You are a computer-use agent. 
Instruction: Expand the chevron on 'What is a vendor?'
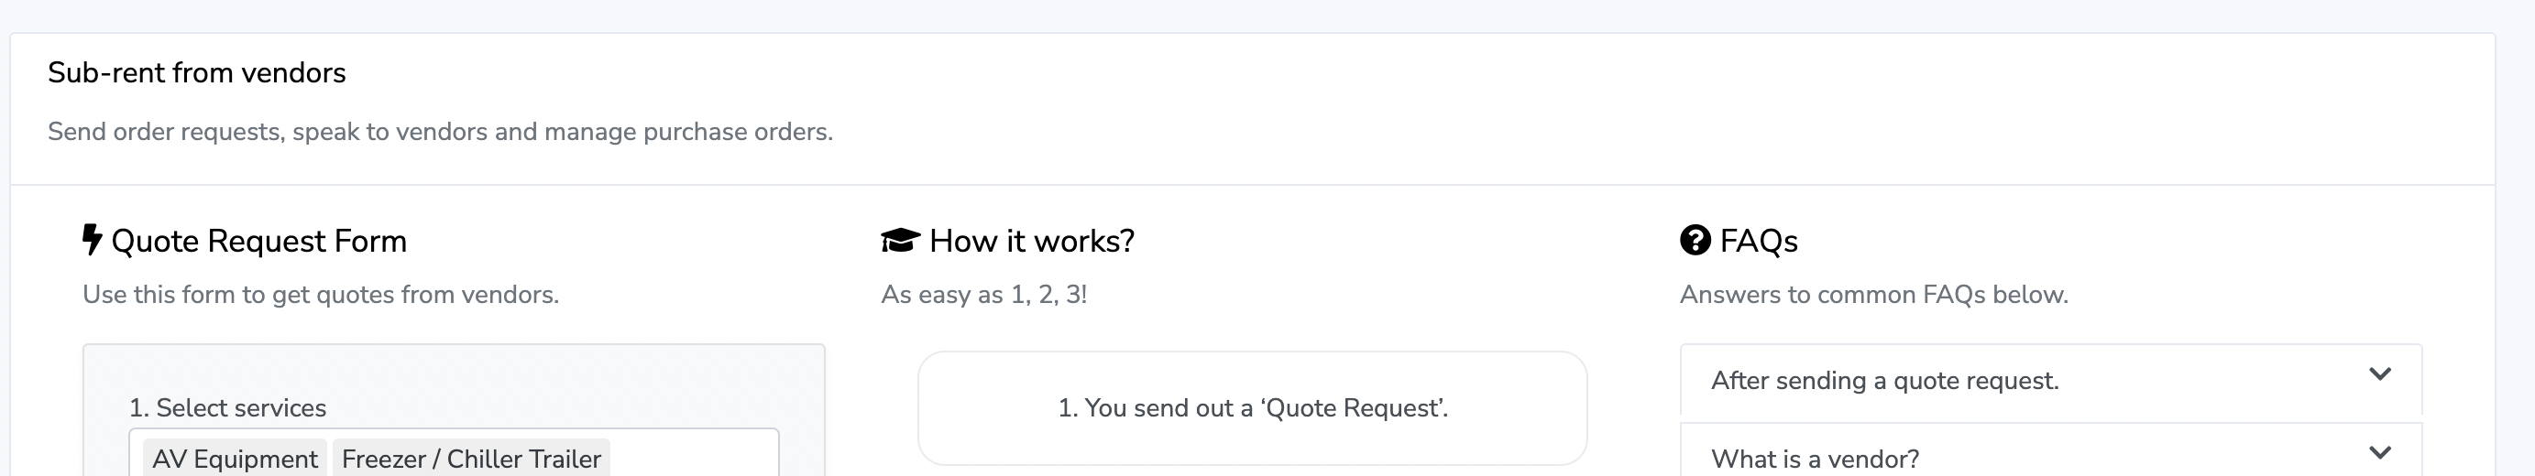pos(2379,452)
